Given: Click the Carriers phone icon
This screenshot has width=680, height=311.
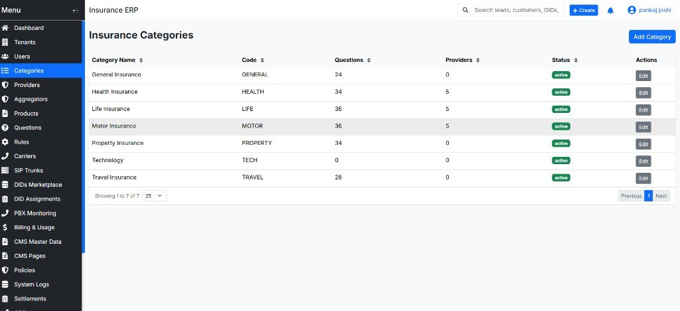Looking at the screenshot, I should [x=5, y=156].
